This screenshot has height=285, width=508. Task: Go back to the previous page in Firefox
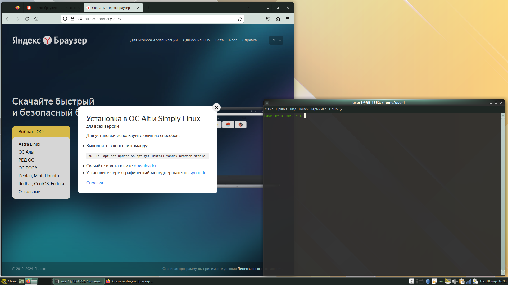point(8,19)
